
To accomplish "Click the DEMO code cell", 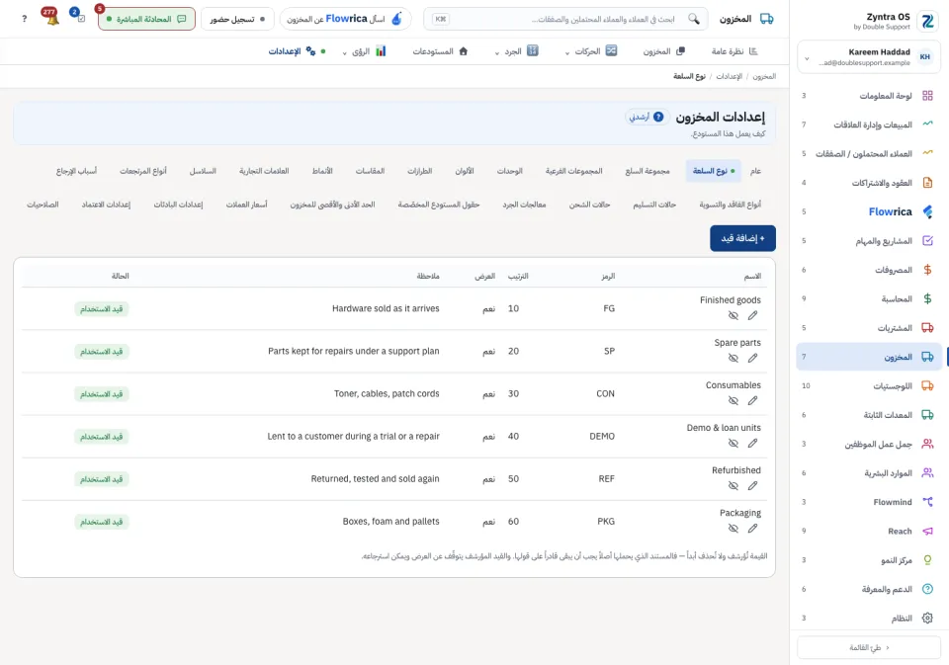I will [x=602, y=437].
